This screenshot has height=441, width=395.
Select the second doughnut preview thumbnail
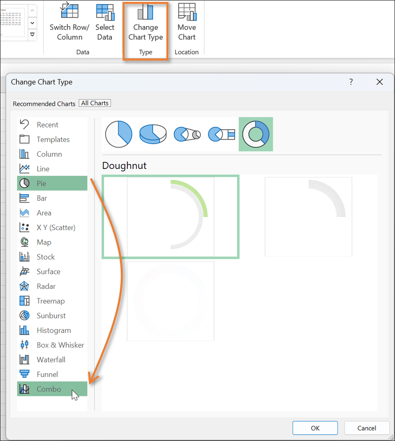click(308, 216)
